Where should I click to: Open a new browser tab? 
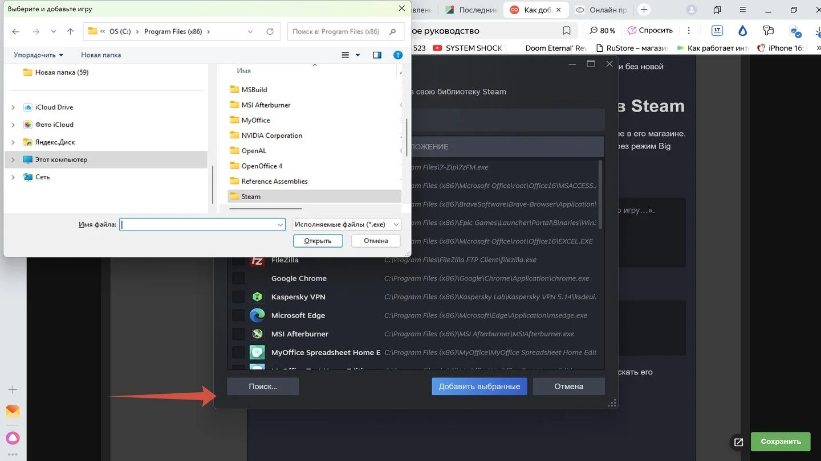coord(644,10)
